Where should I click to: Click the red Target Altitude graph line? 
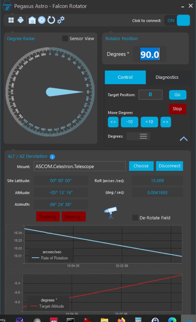point(125,287)
